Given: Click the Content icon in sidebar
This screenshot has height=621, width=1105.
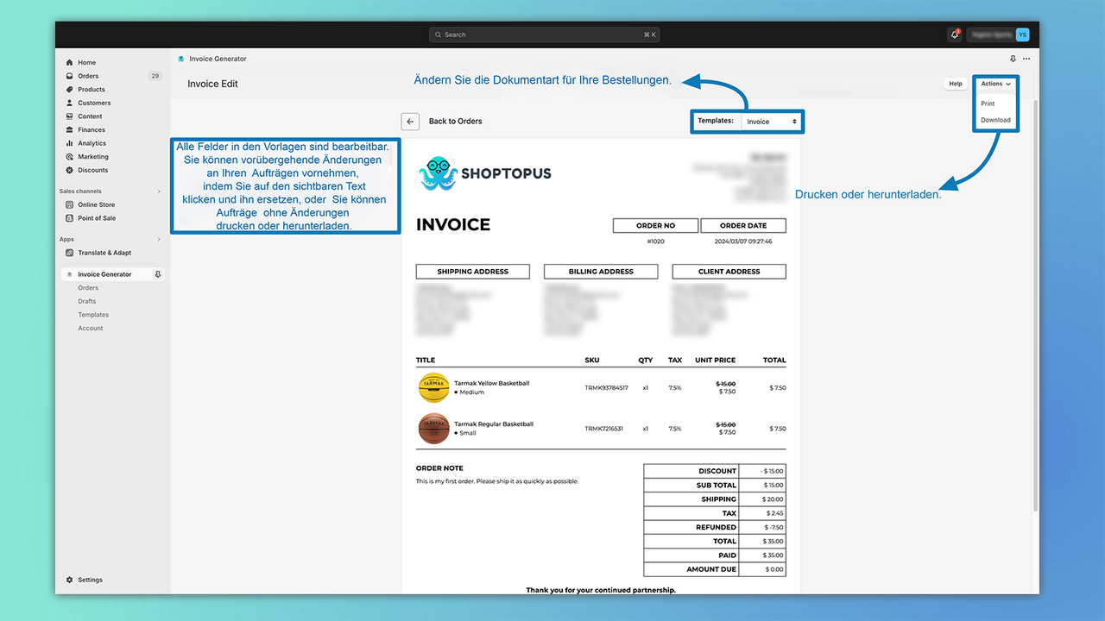Looking at the screenshot, I should click(x=69, y=116).
